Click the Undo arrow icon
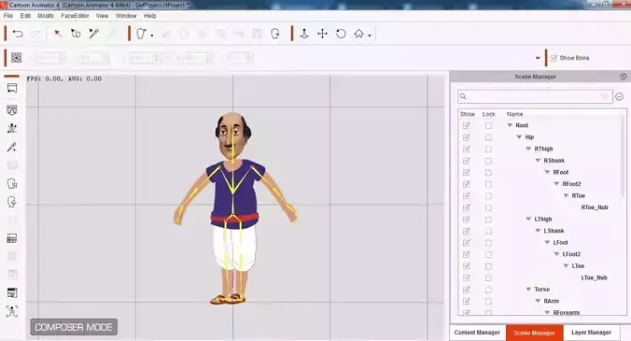 point(18,34)
